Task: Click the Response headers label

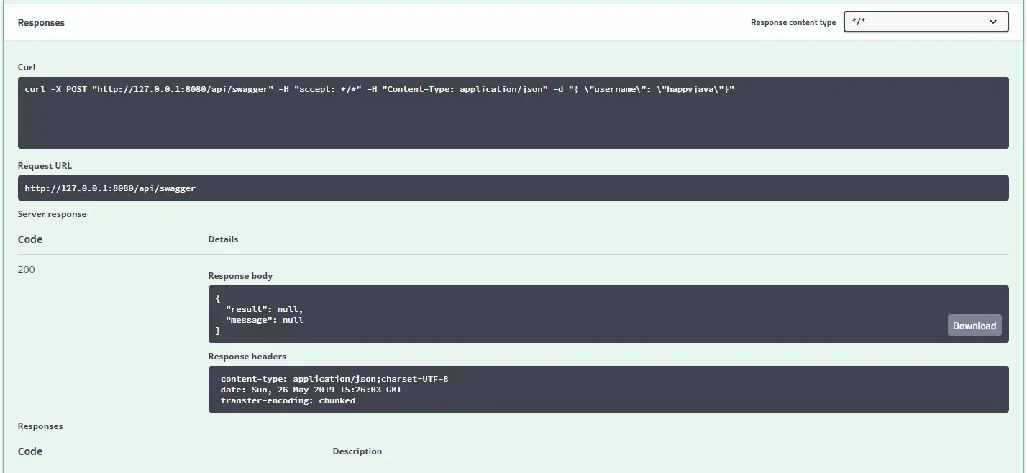Action: [x=247, y=357]
